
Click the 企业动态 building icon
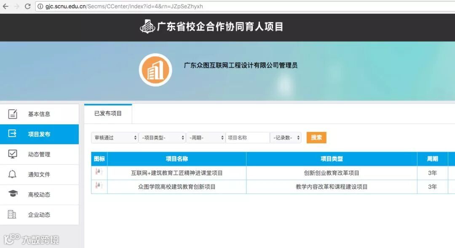[12, 214]
